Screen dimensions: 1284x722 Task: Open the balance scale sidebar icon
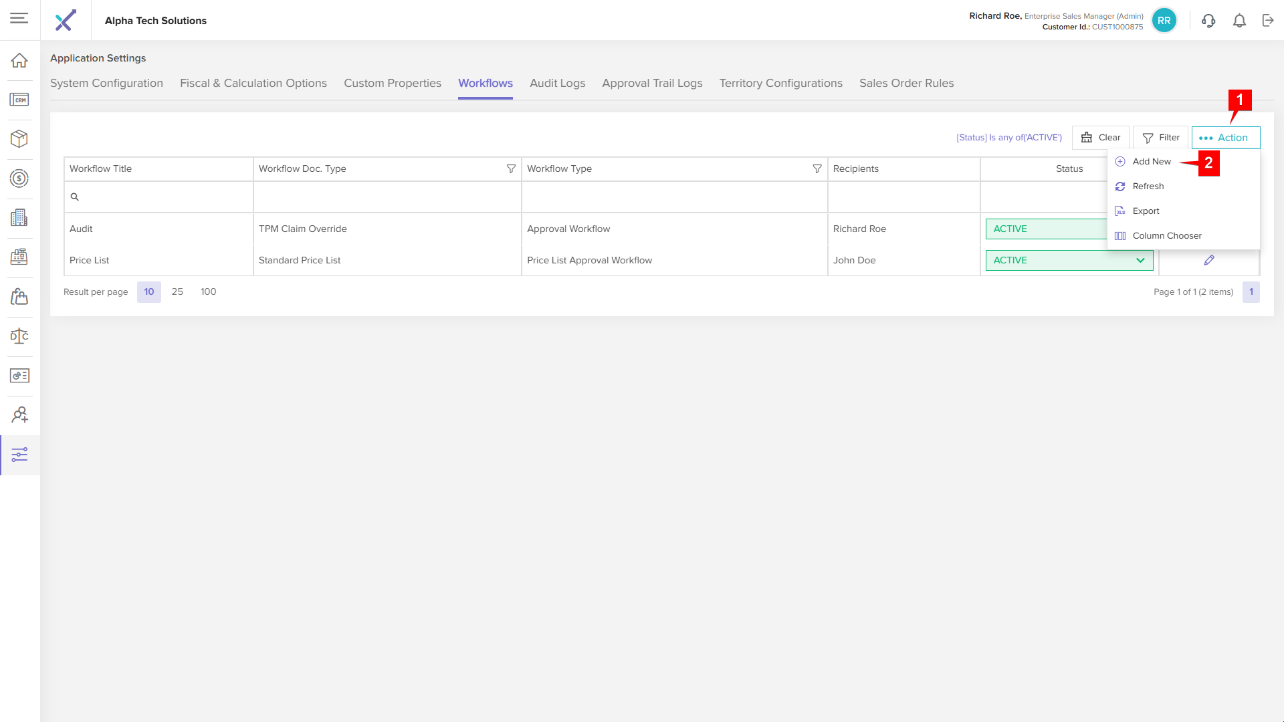[x=19, y=336]
